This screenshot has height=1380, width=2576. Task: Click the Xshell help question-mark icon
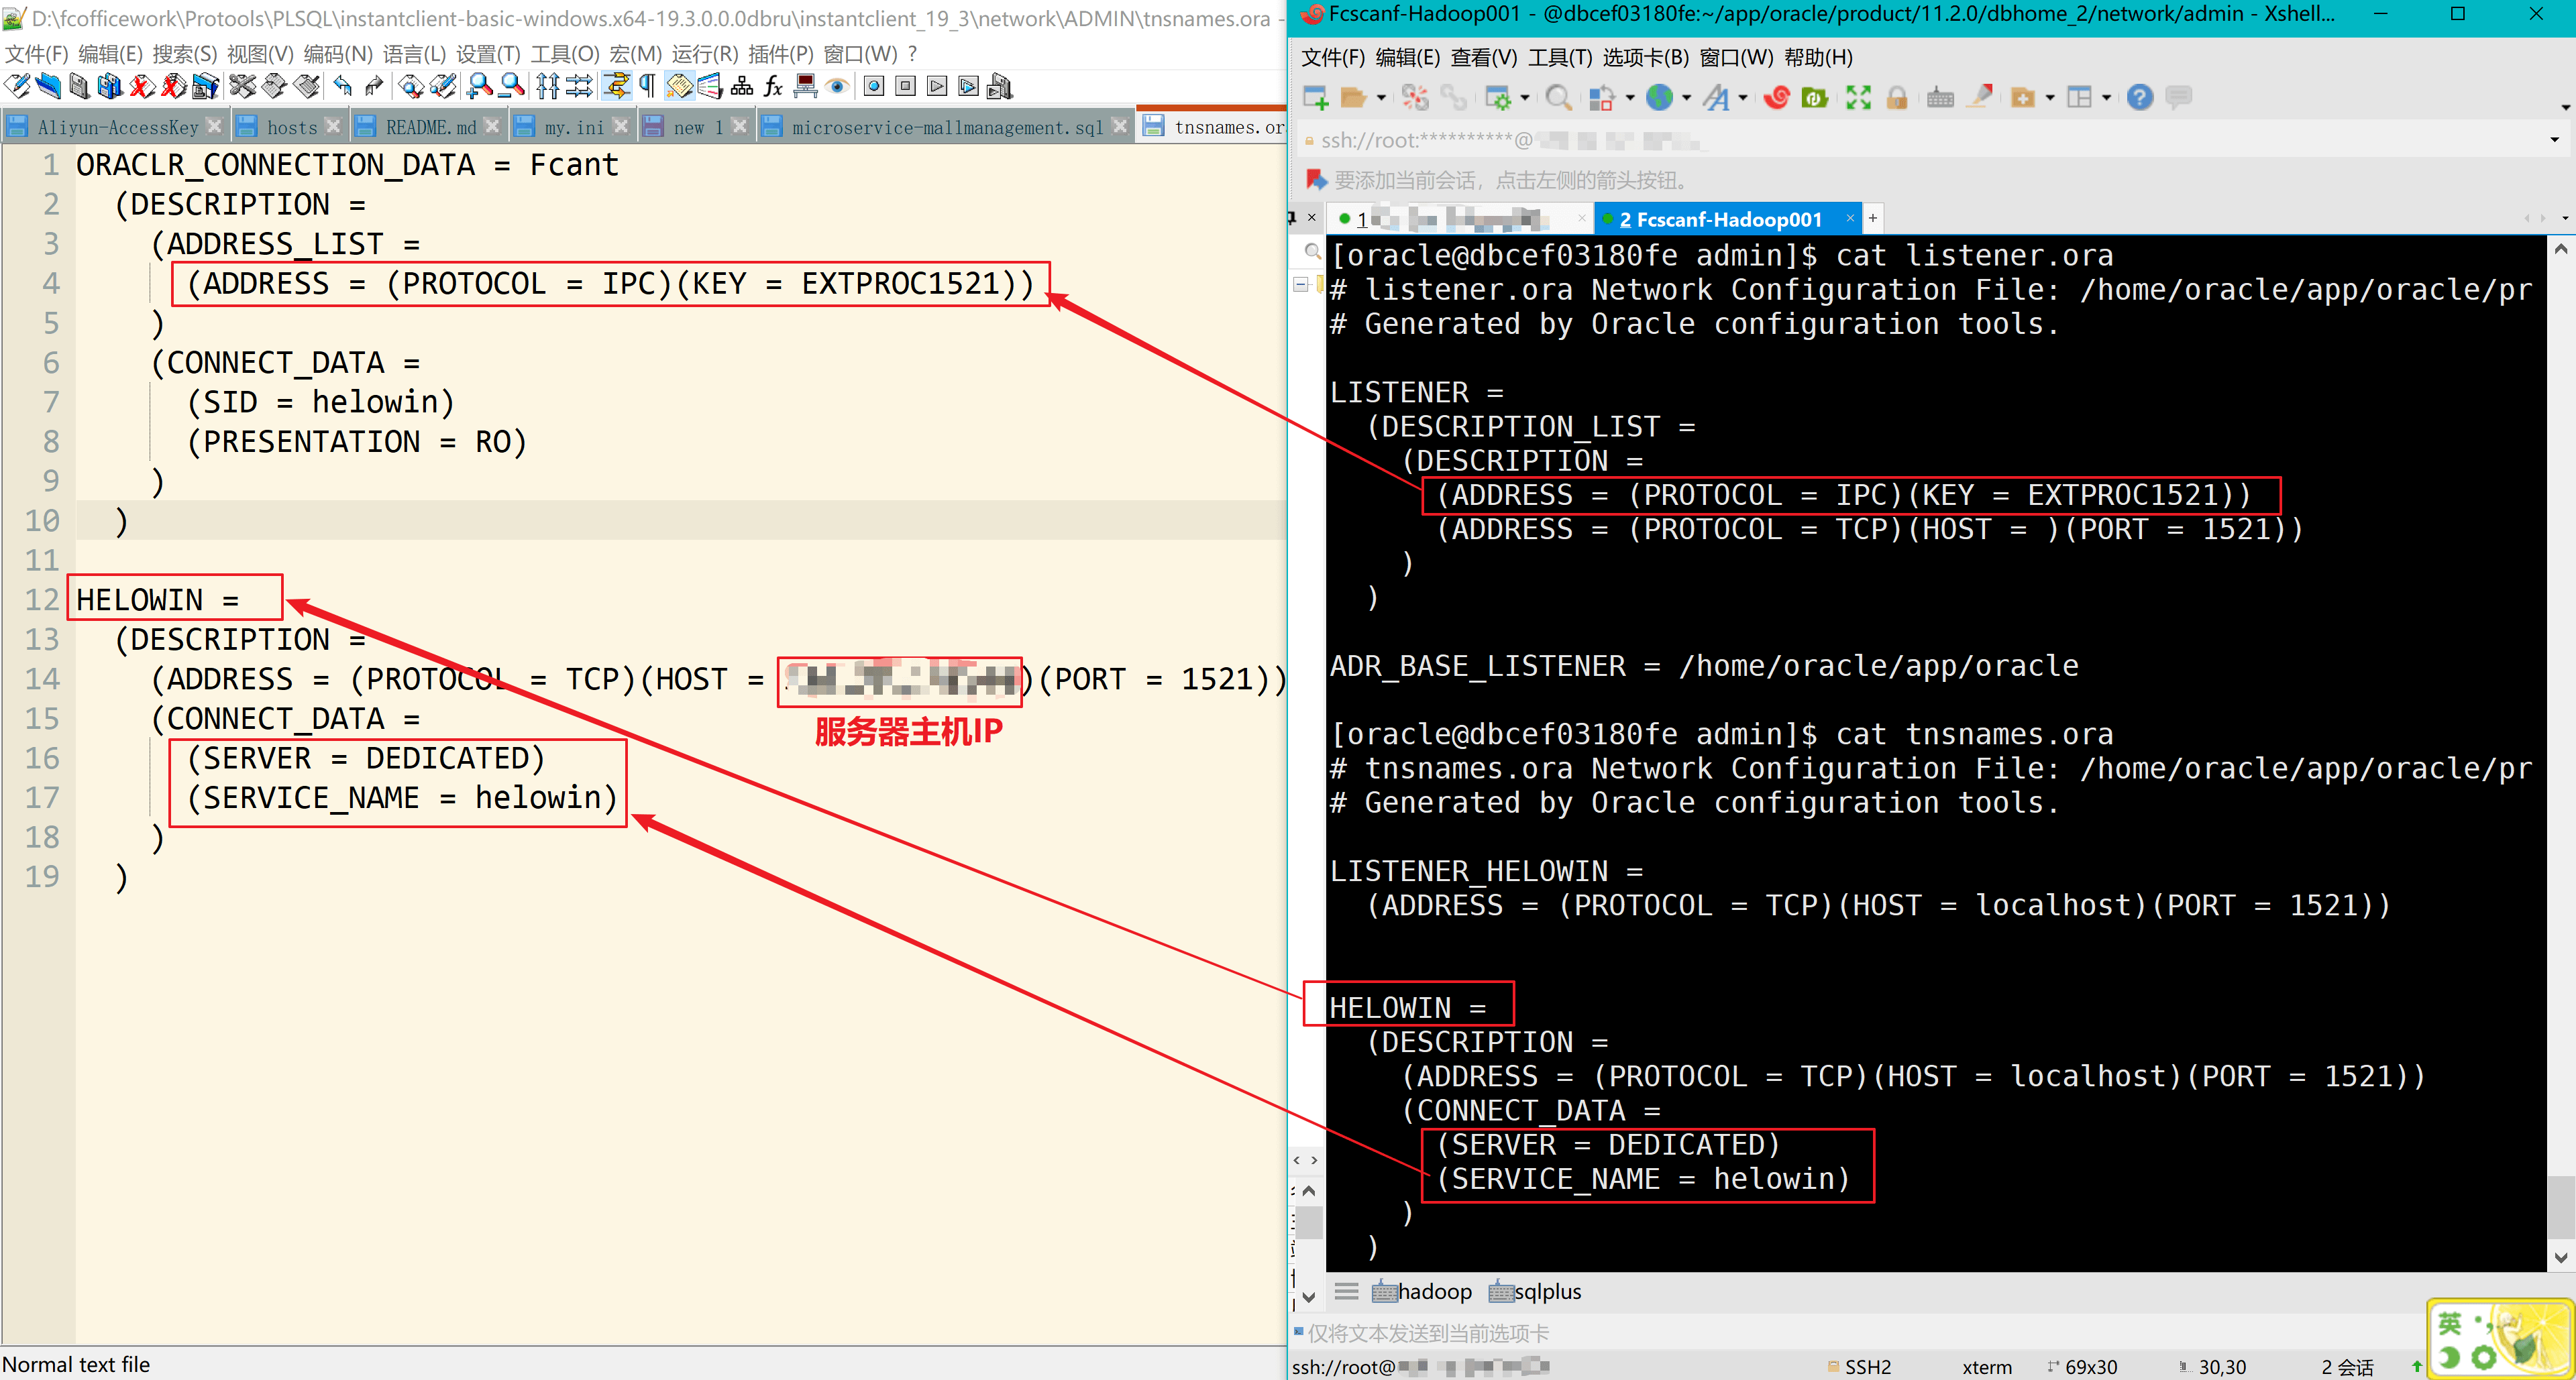click(x=2139, y=98)
